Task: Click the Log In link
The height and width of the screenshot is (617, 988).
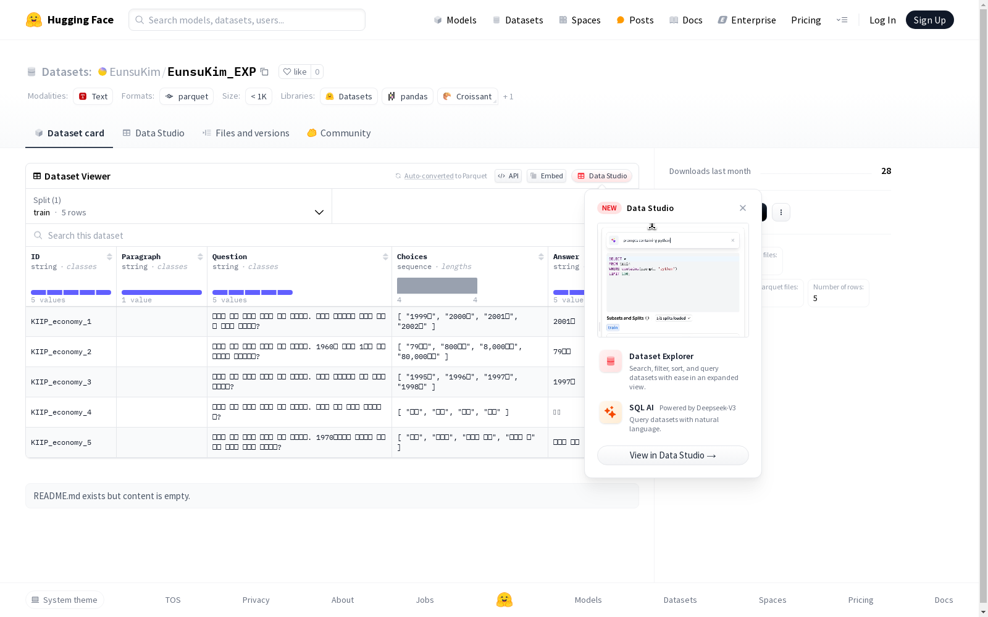Action: click(x=882, y=20)
